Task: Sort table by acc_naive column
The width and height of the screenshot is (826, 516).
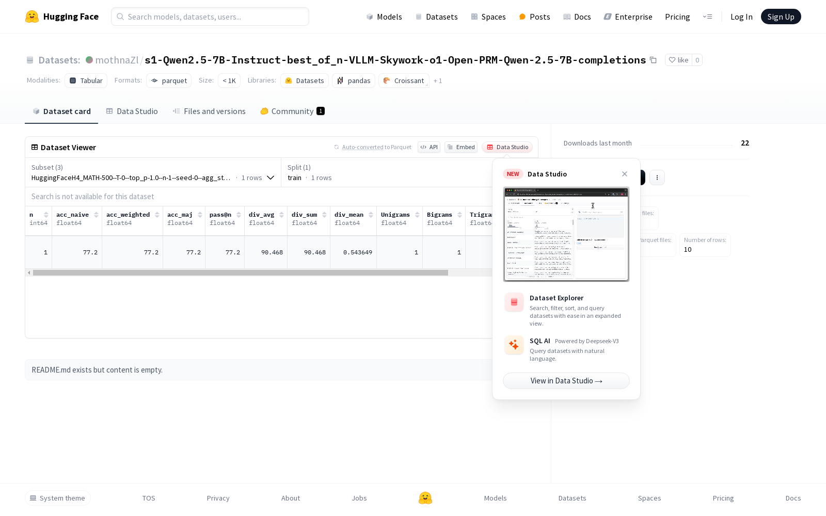Action: click(x=96, y=215)
